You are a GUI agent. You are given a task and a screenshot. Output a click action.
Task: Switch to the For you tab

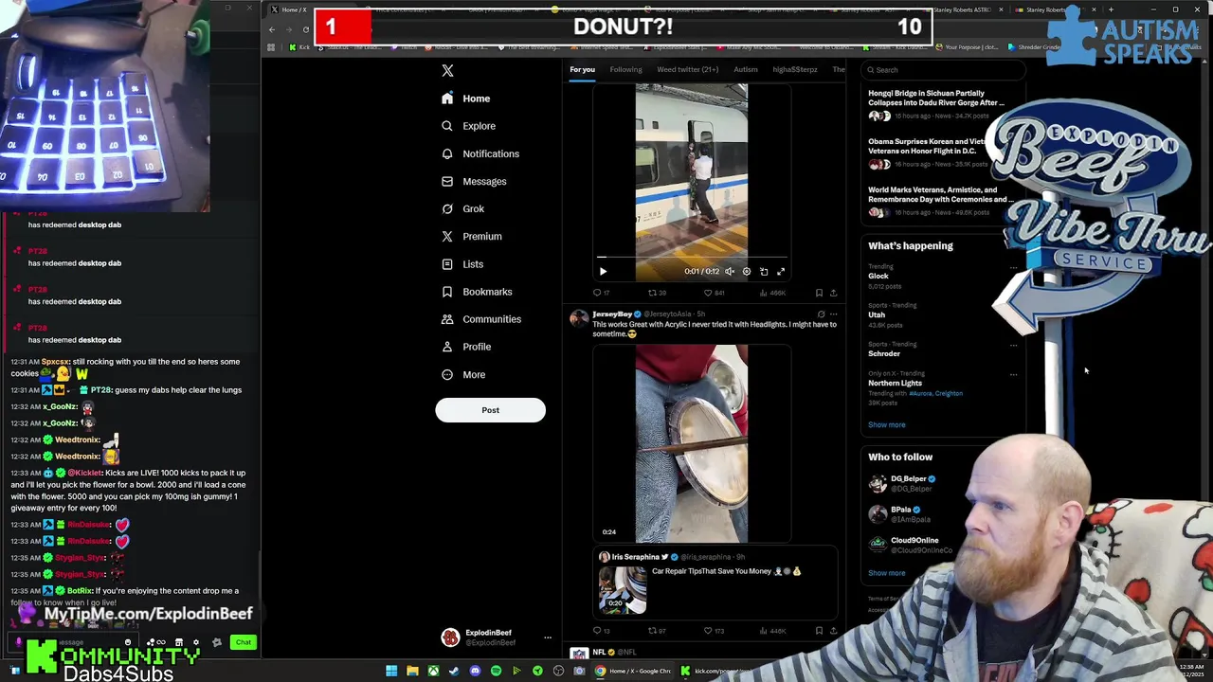(x=582, y=69)
